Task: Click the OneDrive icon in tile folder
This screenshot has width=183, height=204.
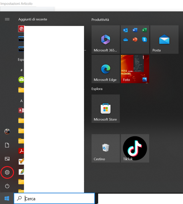Action: point(126,40)
